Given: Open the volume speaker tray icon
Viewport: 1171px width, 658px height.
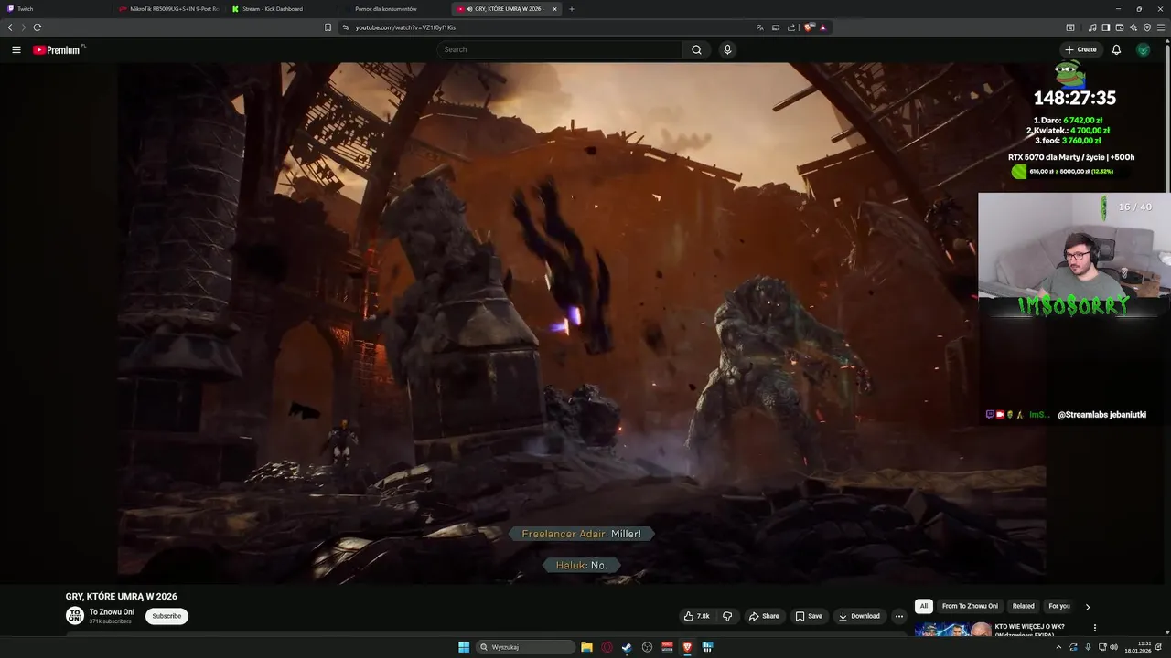Looking at the screenshot, I should coord(1113,647).
